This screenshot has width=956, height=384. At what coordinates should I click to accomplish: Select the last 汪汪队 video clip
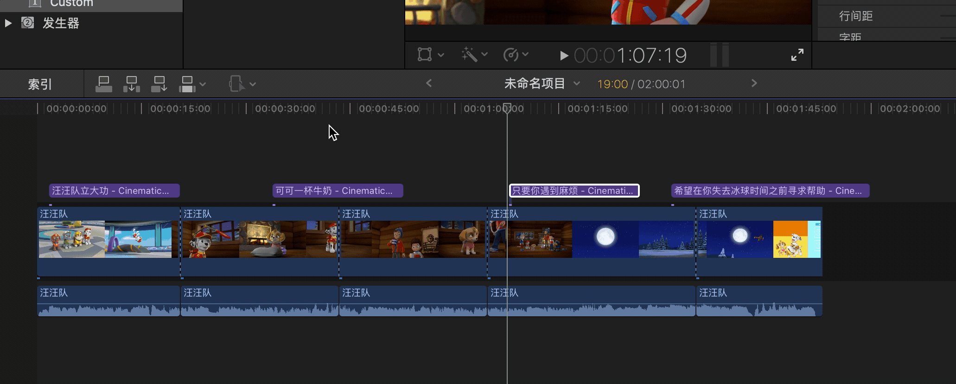(x=759, y=242)
